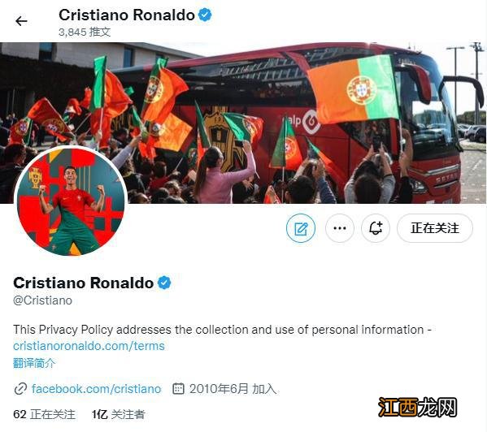This screenshot has height=432, width=487.
Task: Click 翻译简介 to translate bio
Action: click(x=34, y=362)
